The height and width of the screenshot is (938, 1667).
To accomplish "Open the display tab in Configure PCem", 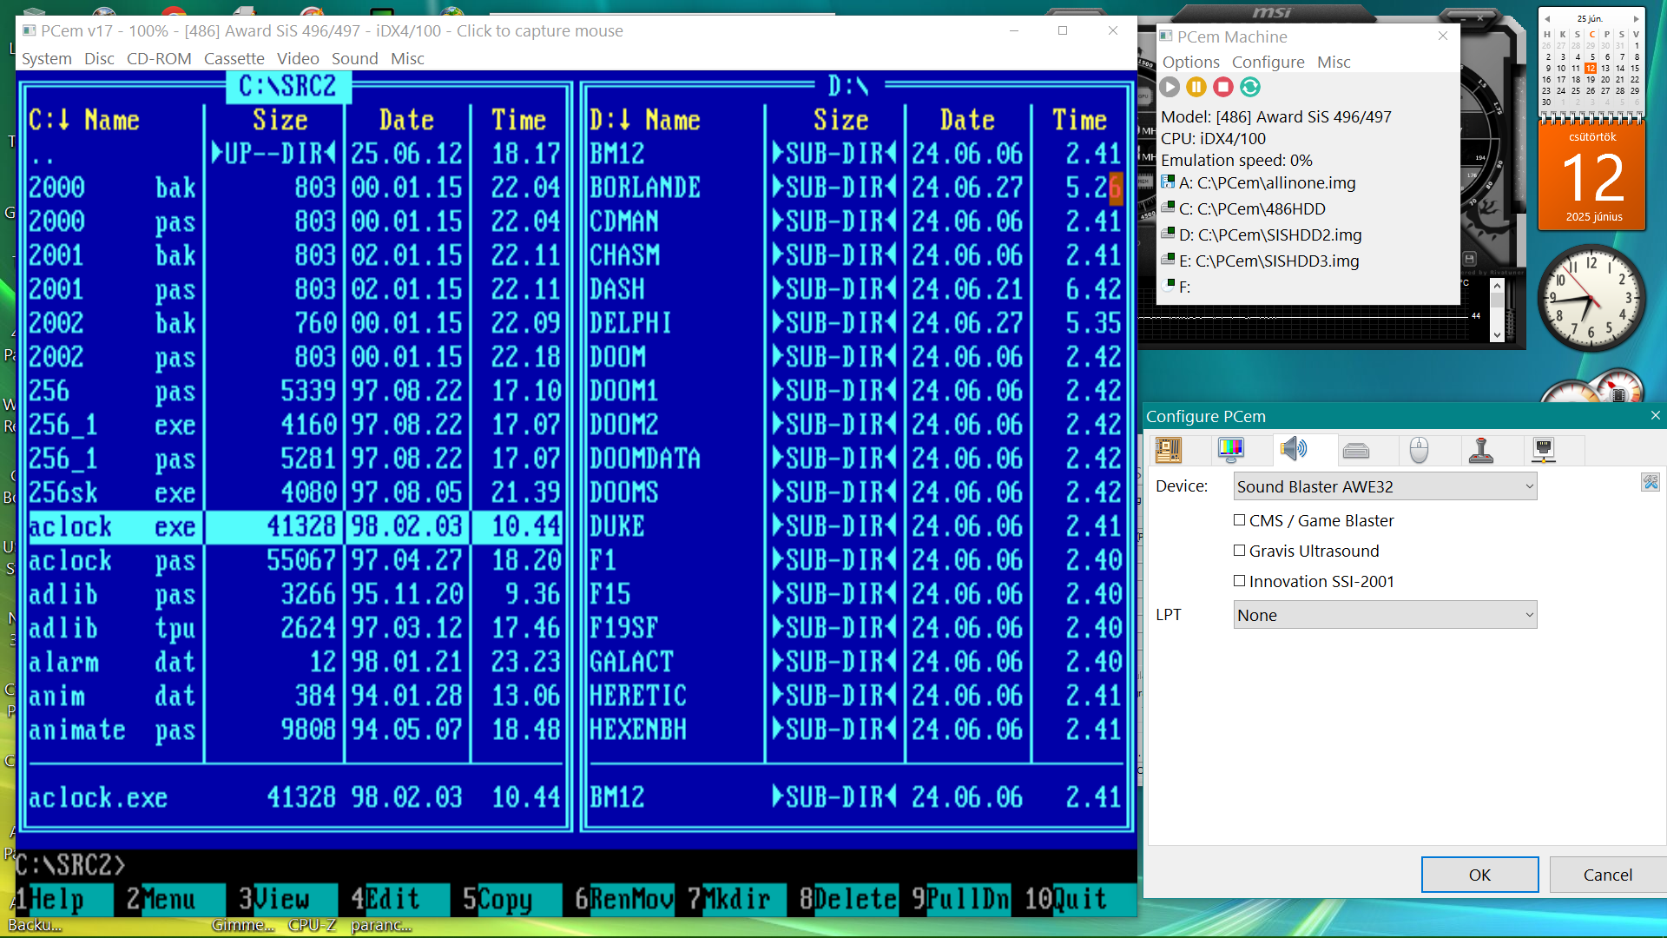I will [x=1231, y=450].
